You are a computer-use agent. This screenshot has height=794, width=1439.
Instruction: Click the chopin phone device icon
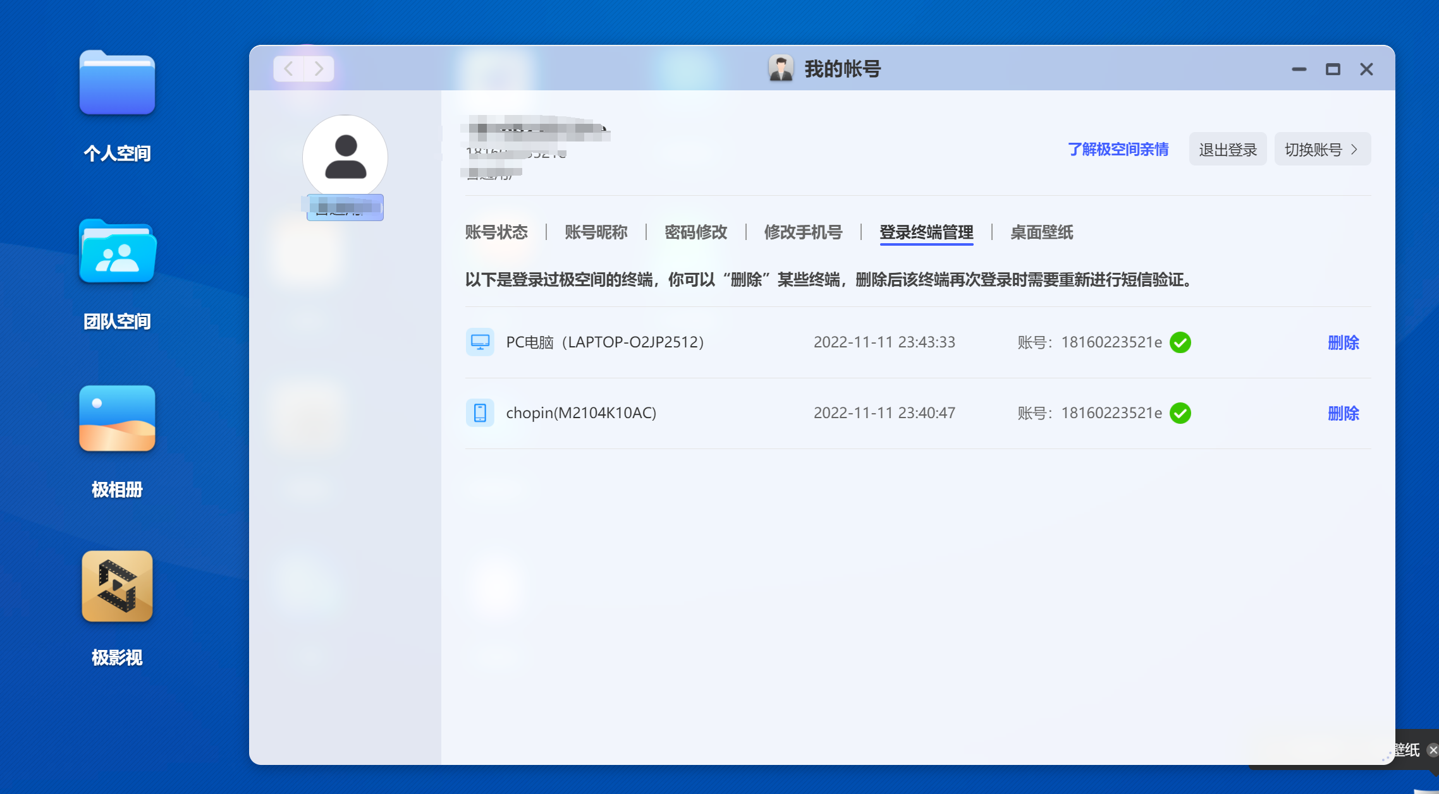(480, 413)
